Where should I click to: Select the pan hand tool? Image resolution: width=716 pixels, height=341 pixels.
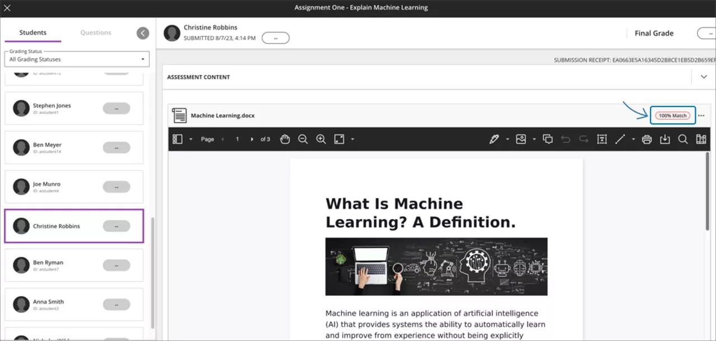285,140
